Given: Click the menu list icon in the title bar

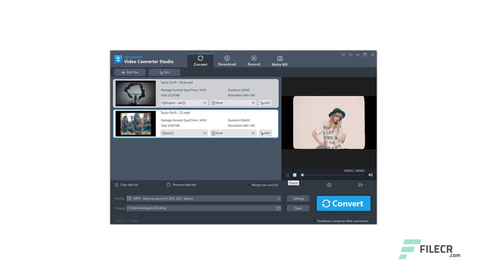Looking at the screenshot, I should (350, 55).
